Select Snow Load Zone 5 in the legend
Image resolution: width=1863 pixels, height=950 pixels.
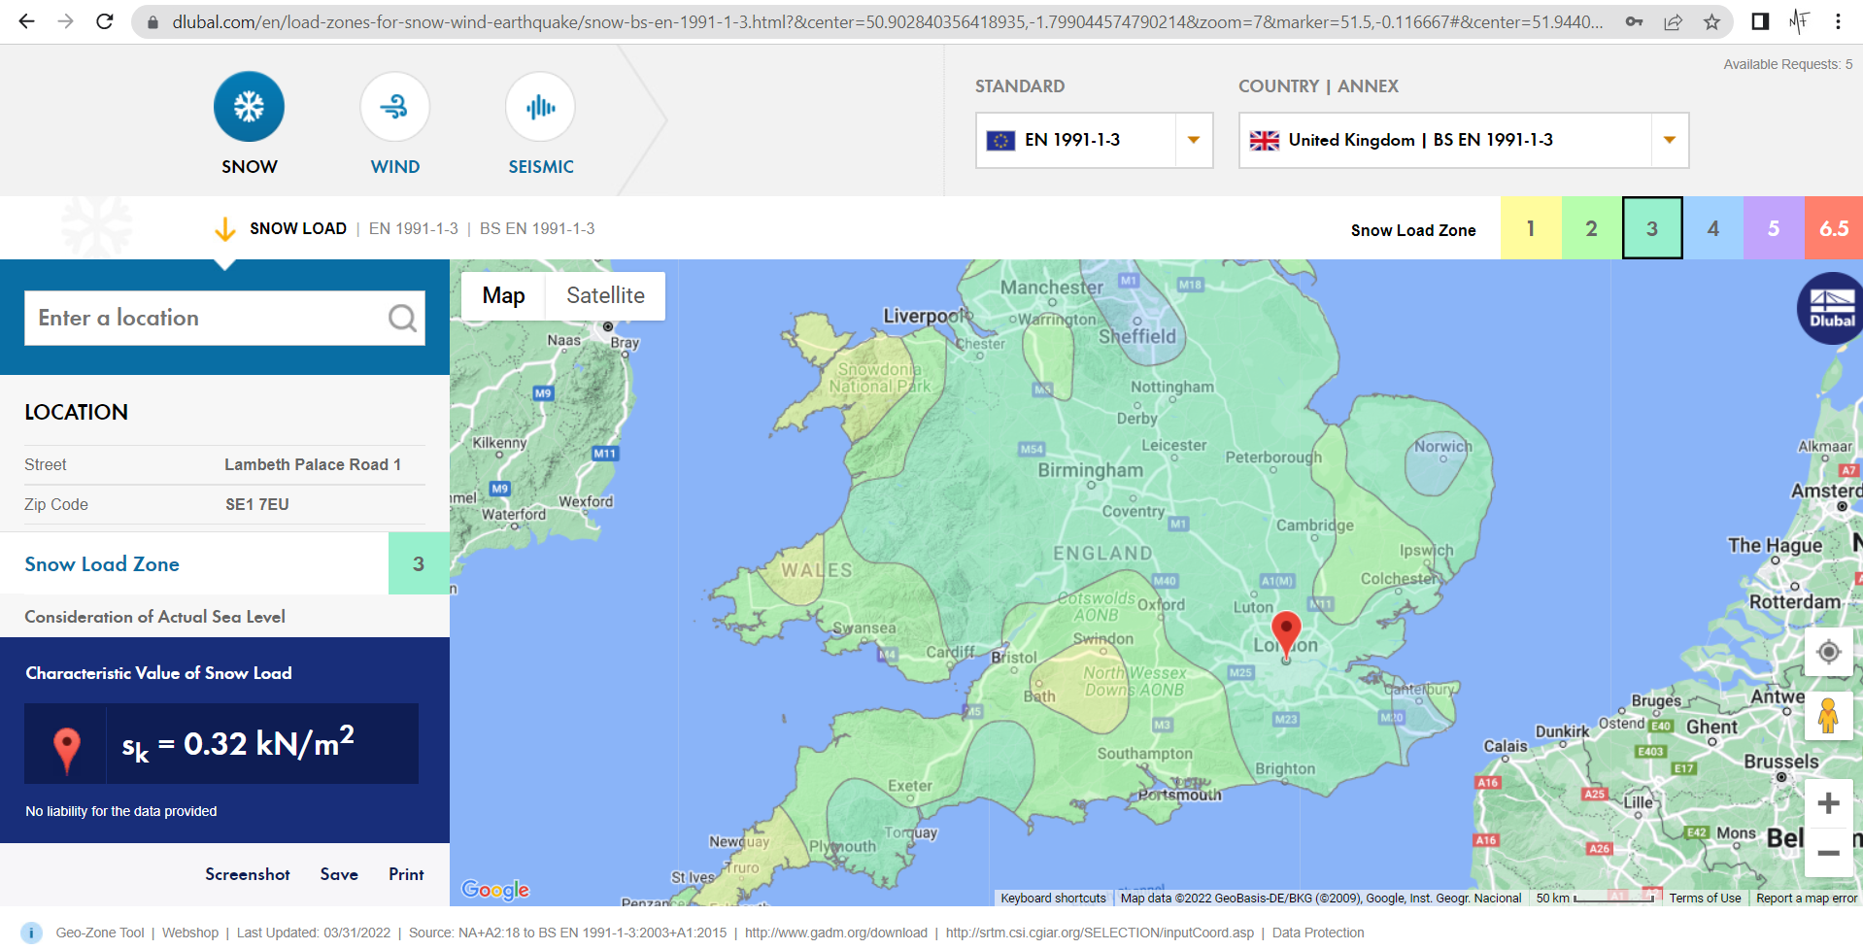pos(1774,228)
